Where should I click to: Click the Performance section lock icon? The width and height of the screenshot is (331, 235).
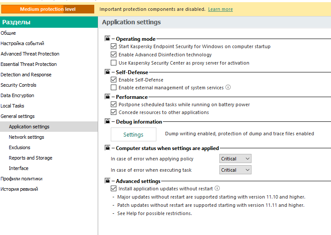pos(107,97)
